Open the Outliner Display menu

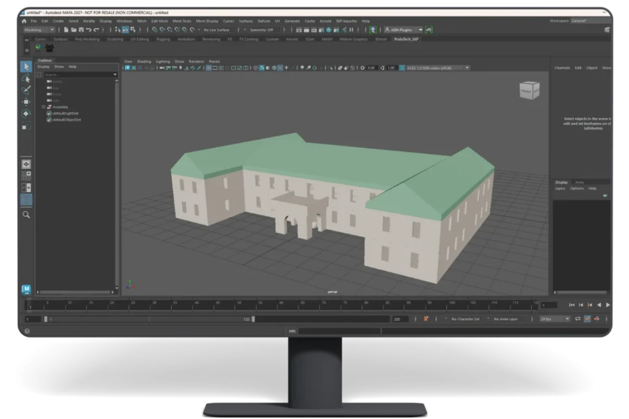(44, 67)
